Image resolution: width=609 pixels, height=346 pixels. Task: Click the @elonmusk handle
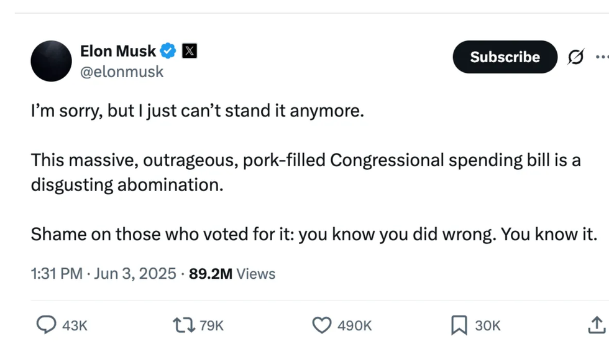tap(122, 72)
